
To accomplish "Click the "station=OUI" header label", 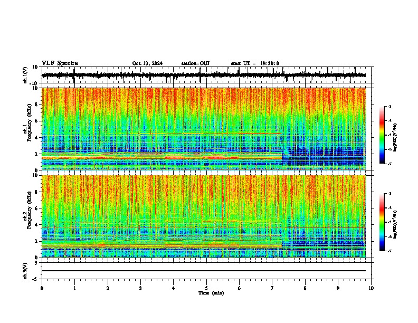I will tap(195, 63).
